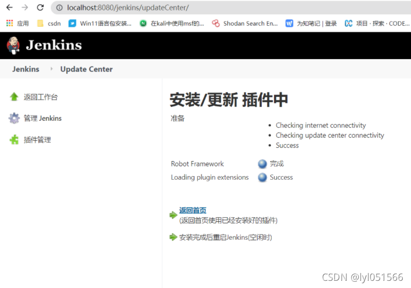
Task: Click the Loading plugin extensions text
Action: pyautogui.click(x=210, y=178)
